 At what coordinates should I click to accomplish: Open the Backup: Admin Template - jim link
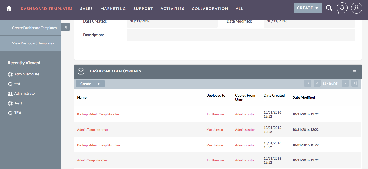click(98, 114)
